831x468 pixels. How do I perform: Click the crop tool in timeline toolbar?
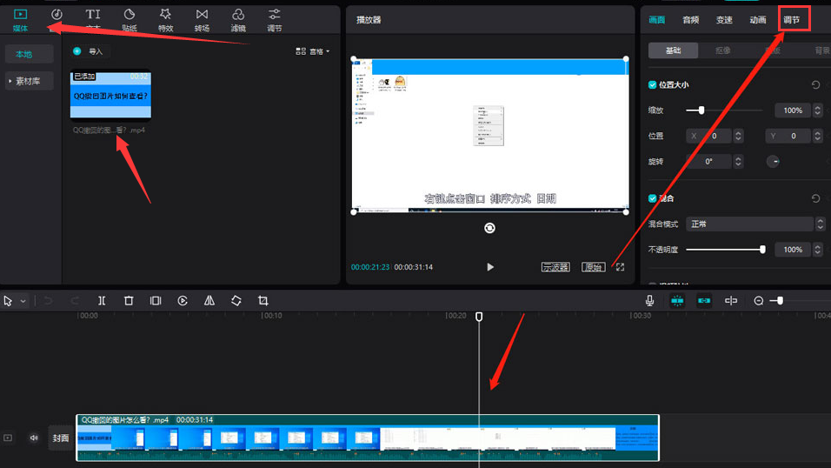tap(263, 301)
